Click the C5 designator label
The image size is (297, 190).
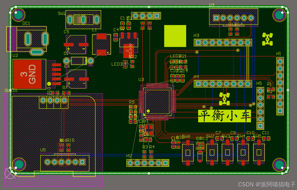[x=66, y=32]
